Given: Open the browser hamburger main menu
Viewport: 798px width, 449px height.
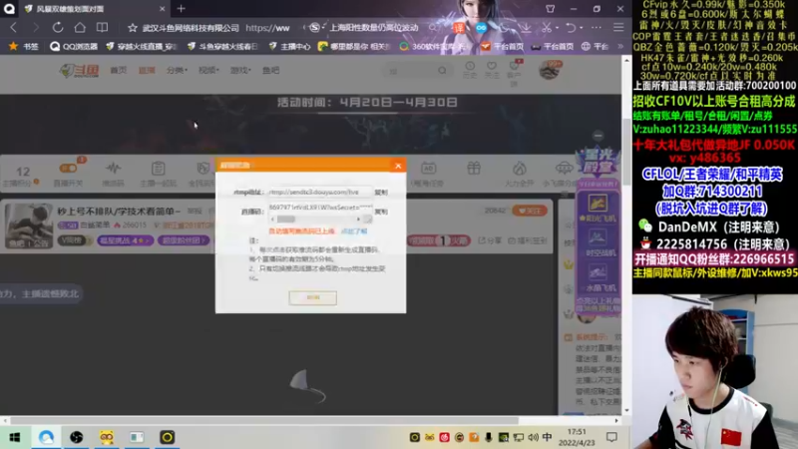Looking at the screenshot, I should click(618, 28).
